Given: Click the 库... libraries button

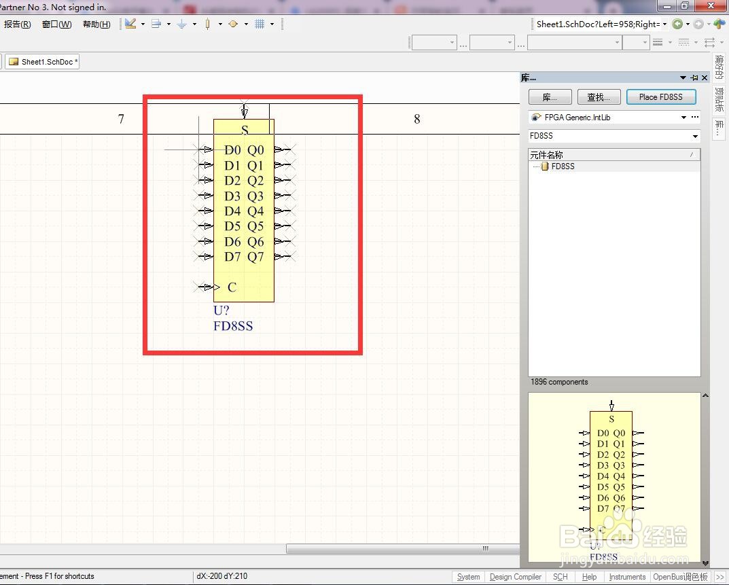Looking at the screenshot, I should pyautogui.click(x=550, y=96).
